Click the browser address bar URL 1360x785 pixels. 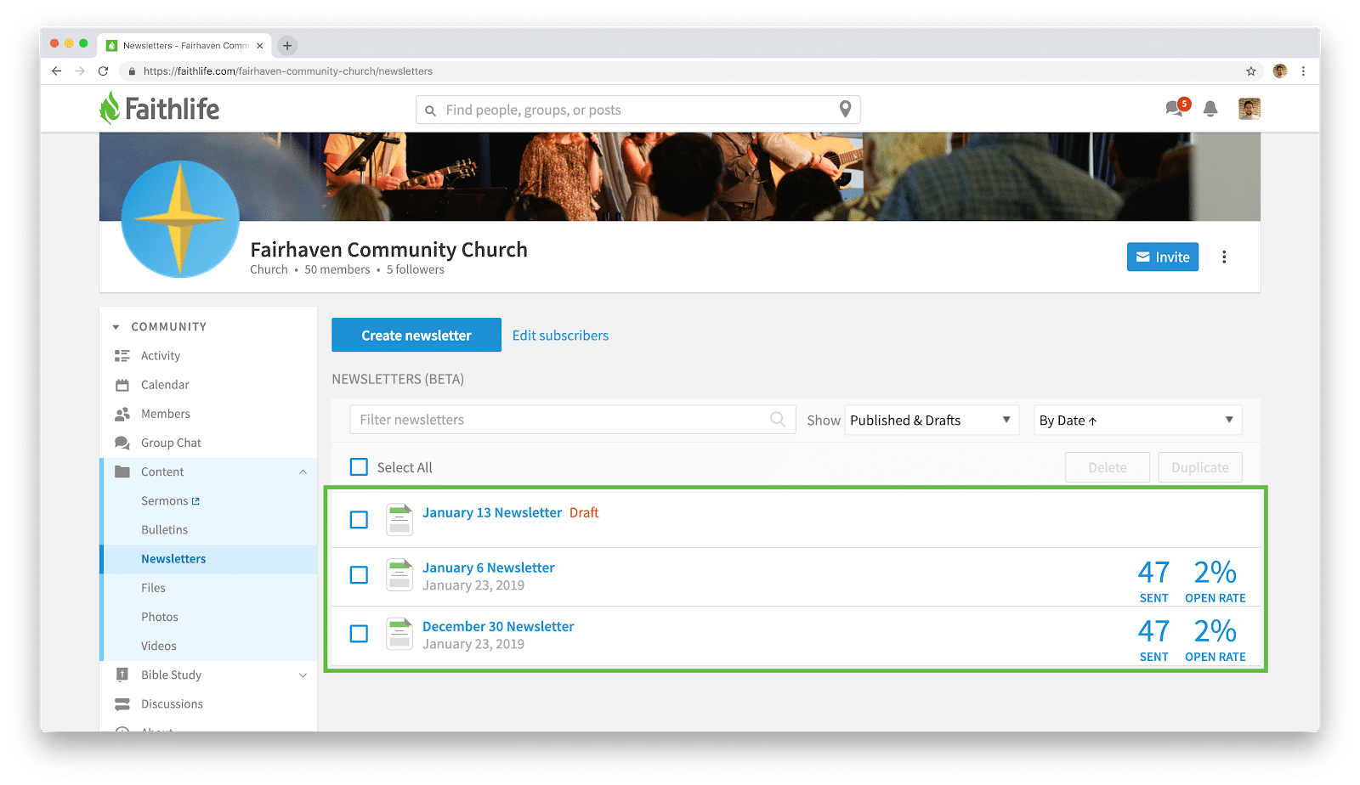coord(288,71)
